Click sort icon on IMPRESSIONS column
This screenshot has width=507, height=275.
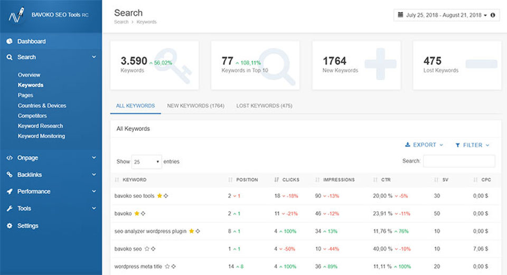click(x=317, y=179)
